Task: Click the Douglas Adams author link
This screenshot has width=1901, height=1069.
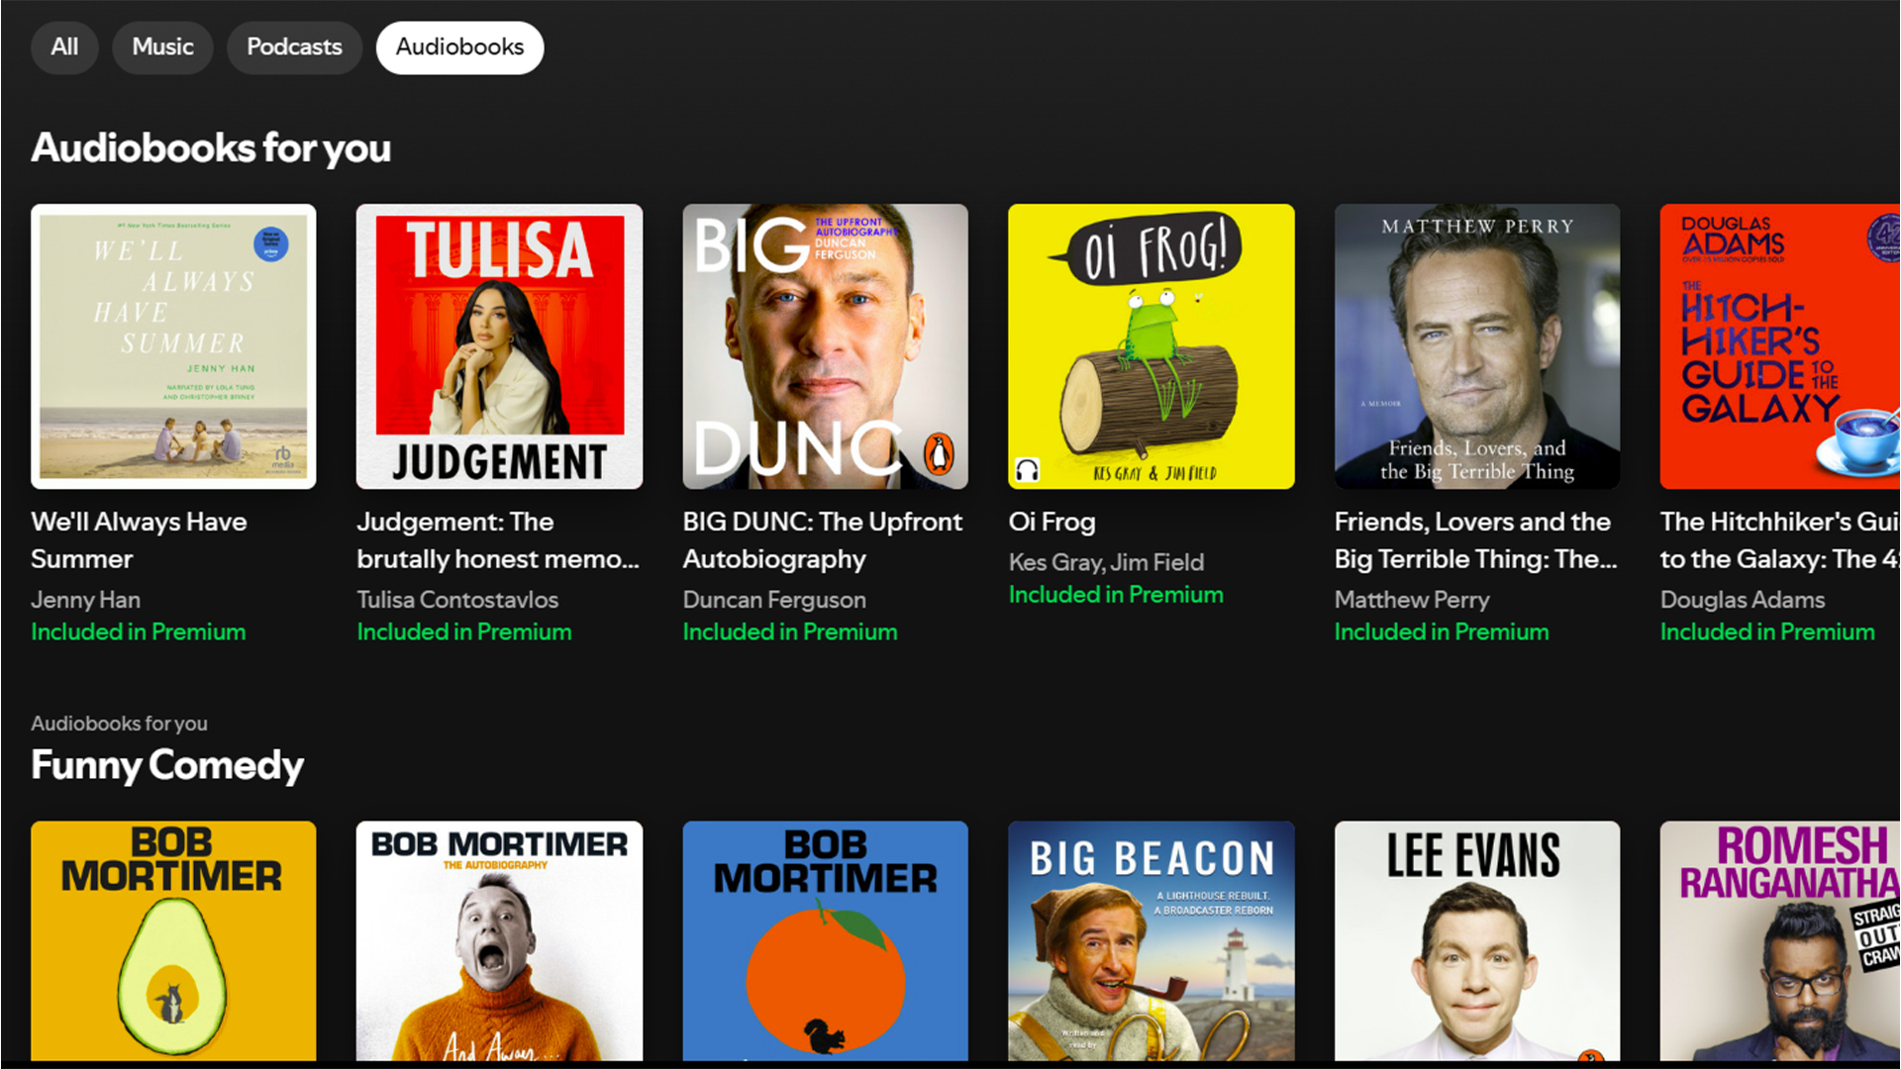Action: click(1742, 600)
